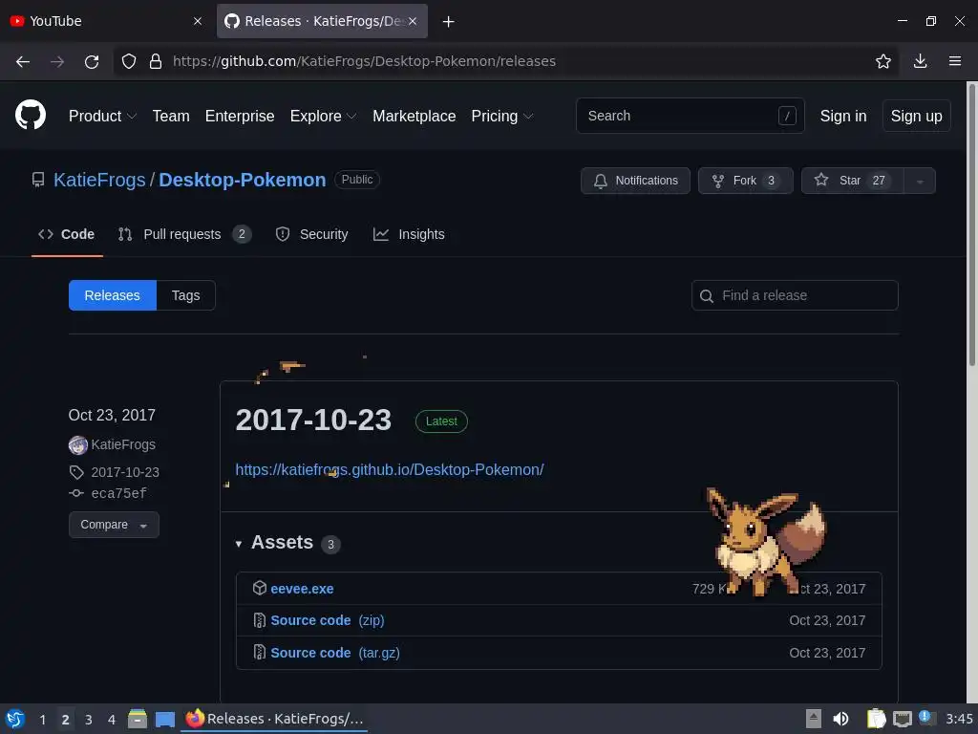Go back with browser back arrow

pos(23,61)
